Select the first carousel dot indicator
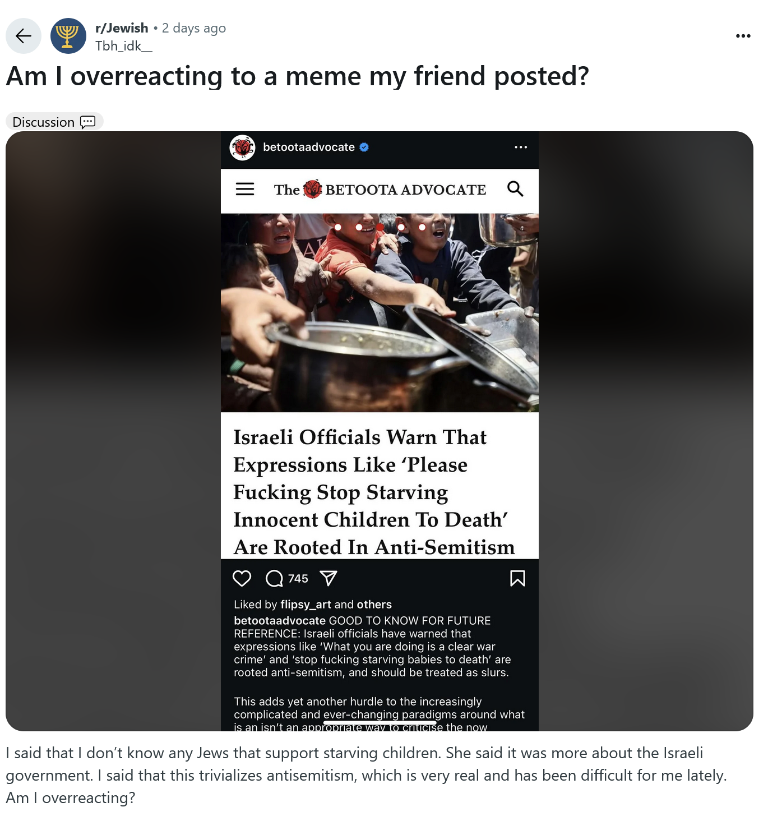 click(338, 227)
